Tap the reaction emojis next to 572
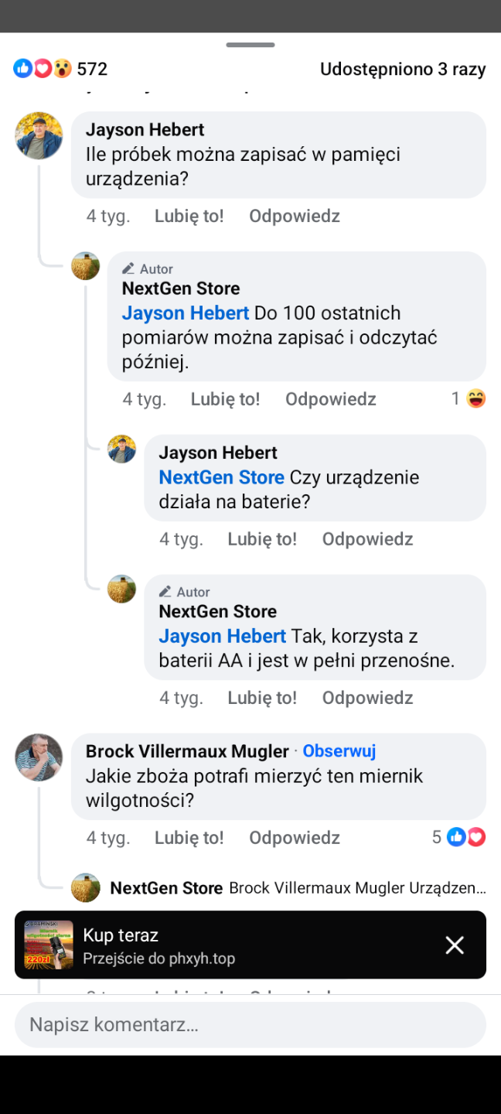 pos(43,69)
